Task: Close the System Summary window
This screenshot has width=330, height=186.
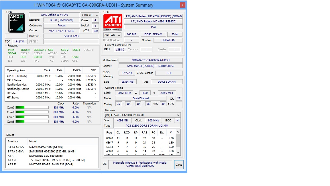Action: (182, 5)
